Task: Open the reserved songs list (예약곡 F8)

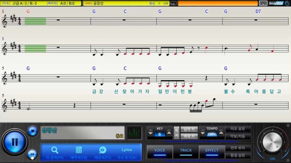Action: 79,153
